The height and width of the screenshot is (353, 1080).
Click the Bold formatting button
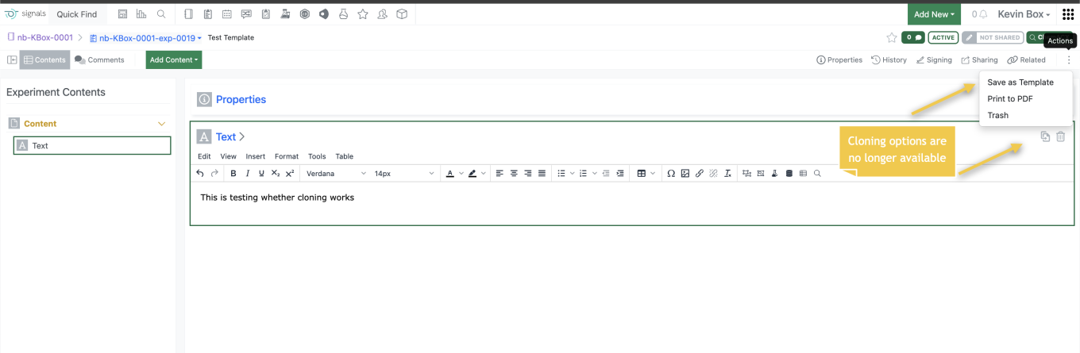pos(233,173)
